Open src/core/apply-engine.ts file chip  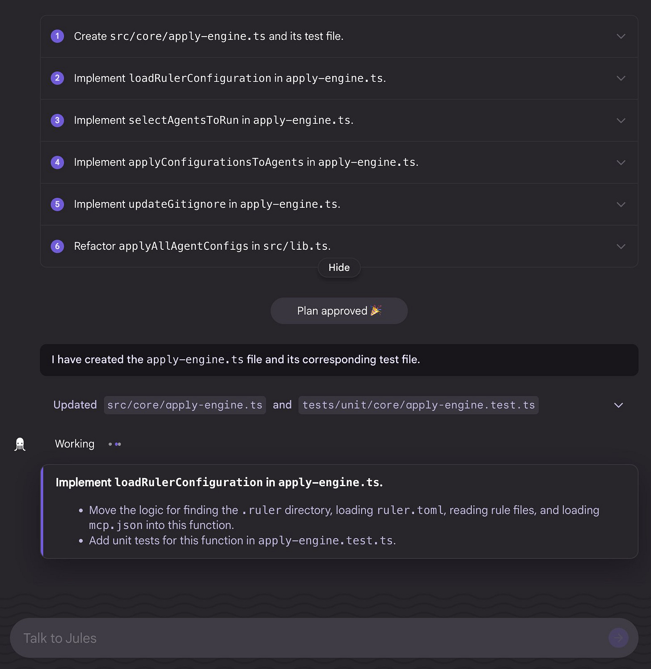185,405
